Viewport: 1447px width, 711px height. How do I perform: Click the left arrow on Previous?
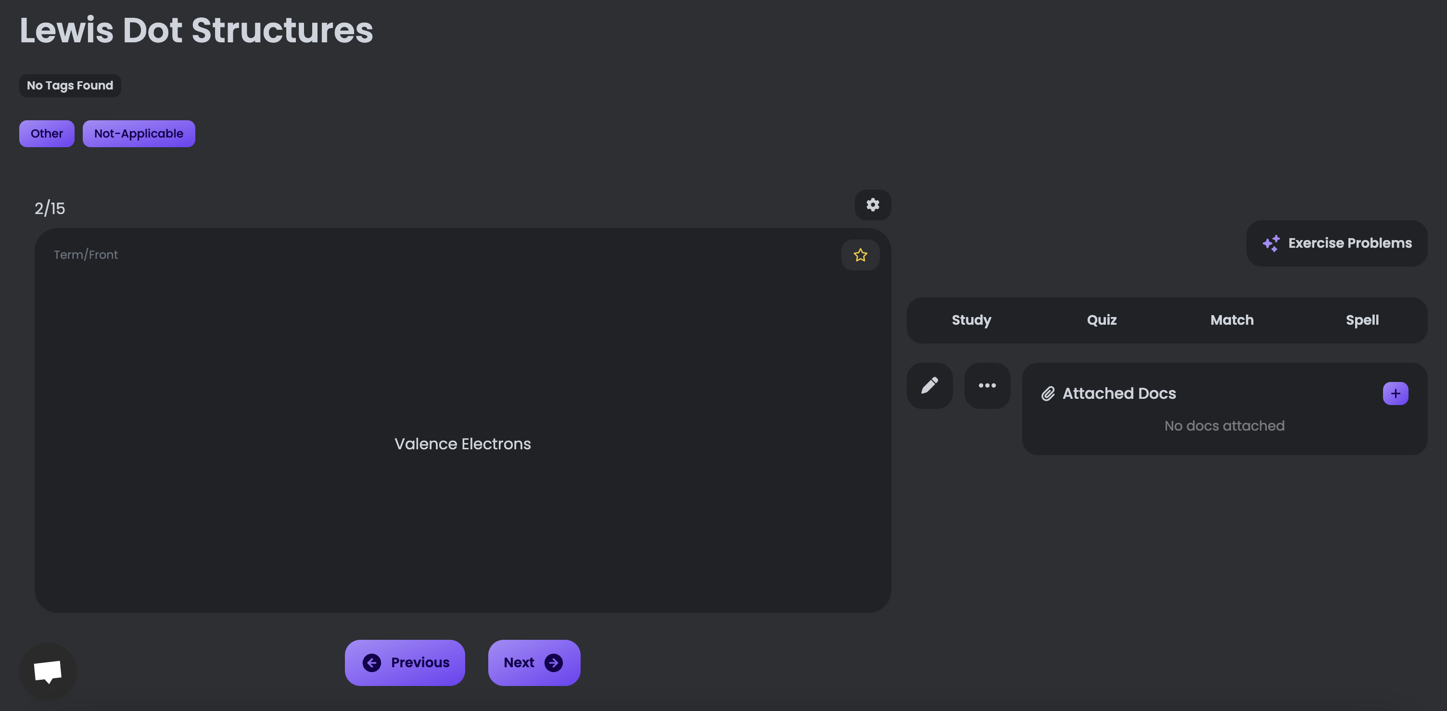(371, 663)
